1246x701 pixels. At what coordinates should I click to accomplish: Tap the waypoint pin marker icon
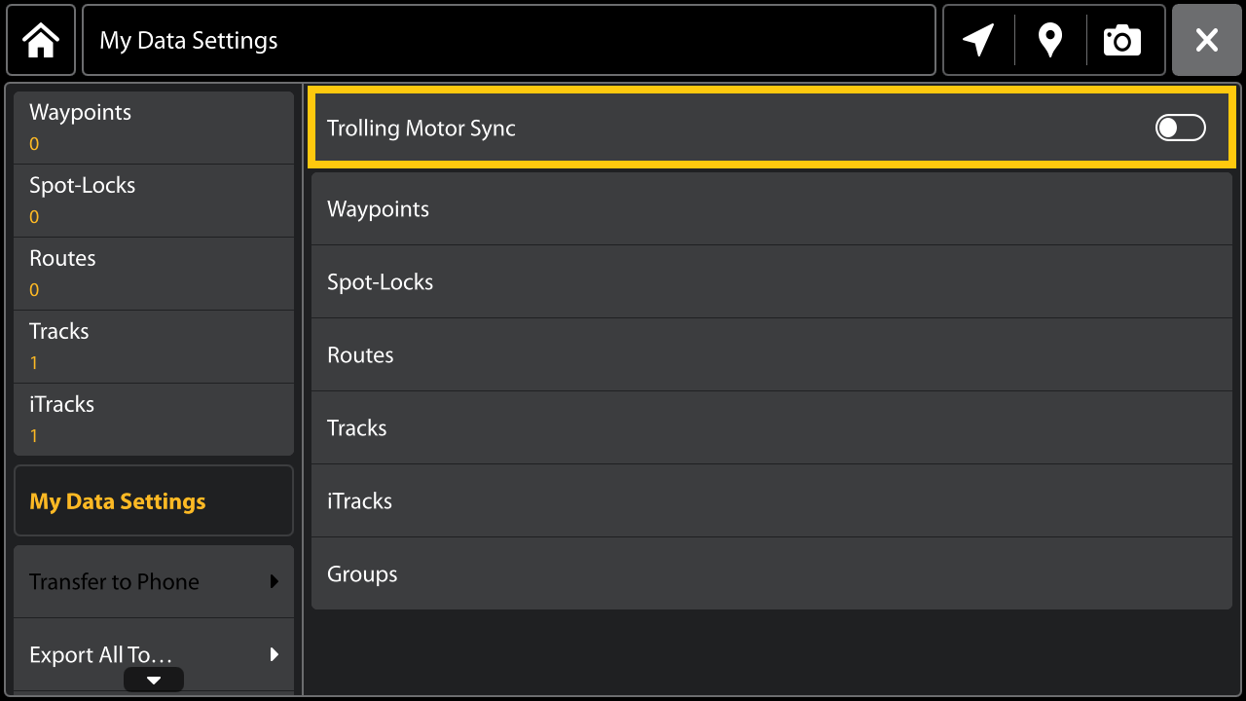(1050, 40)
